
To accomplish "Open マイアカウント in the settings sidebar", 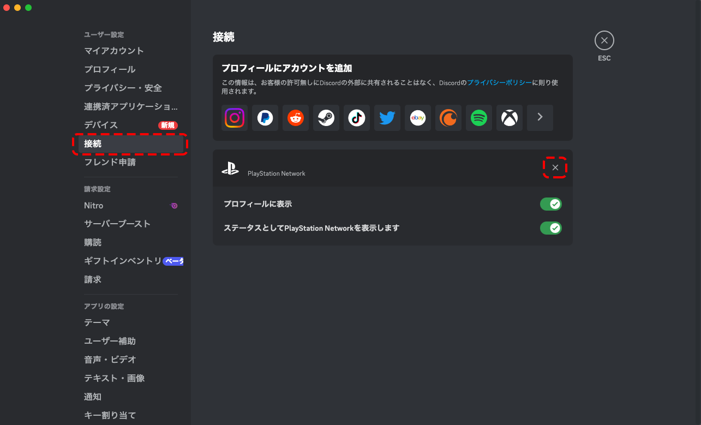I will (114, 51).
